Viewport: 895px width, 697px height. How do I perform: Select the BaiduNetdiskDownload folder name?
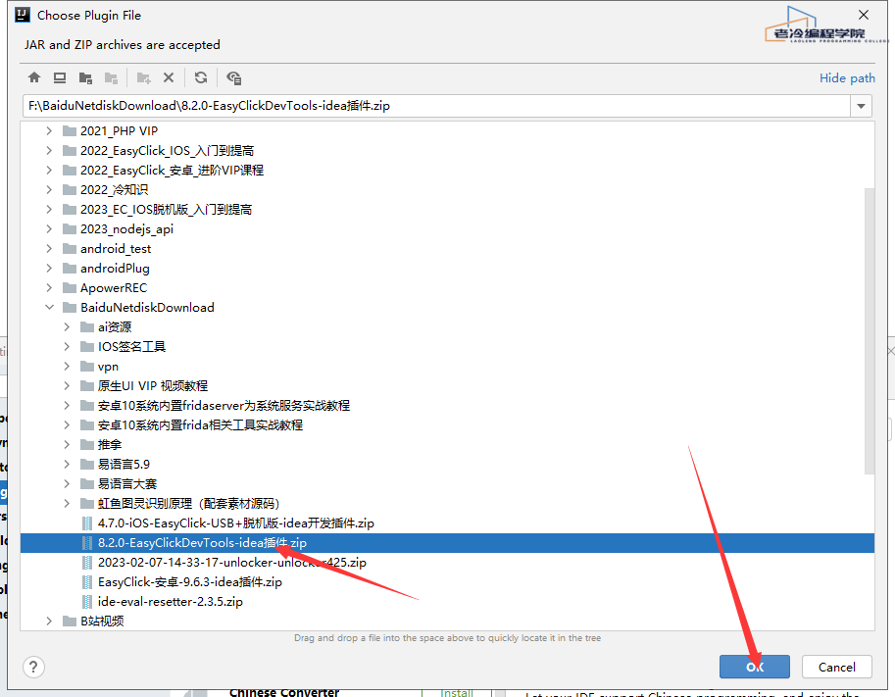pyautogui.click(x=147, y=307)
